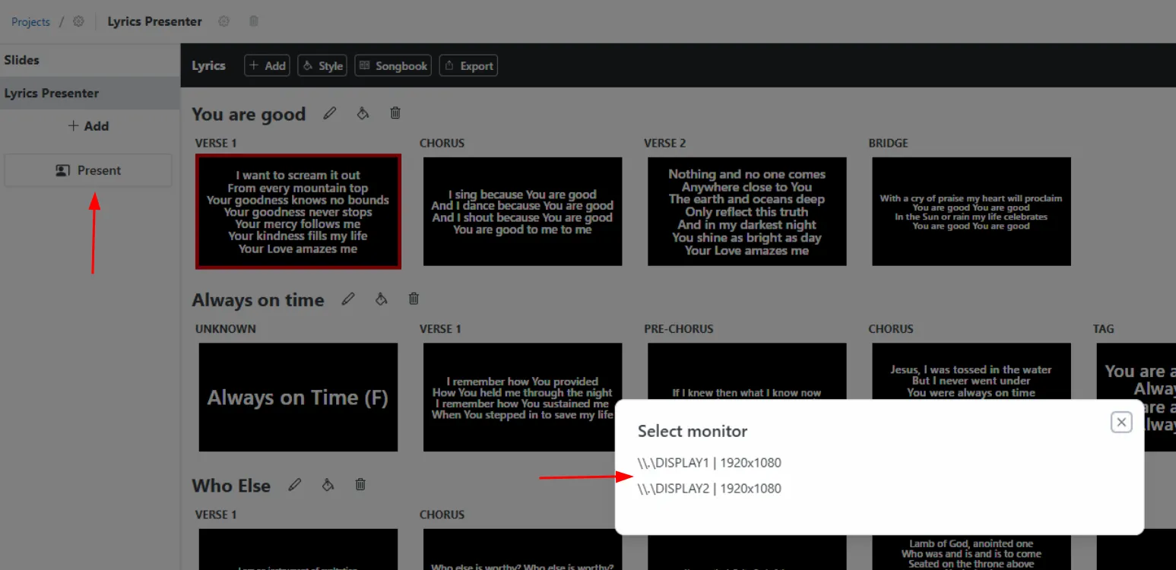Edit the Who Else song with the pencil icon

[295, 484]
